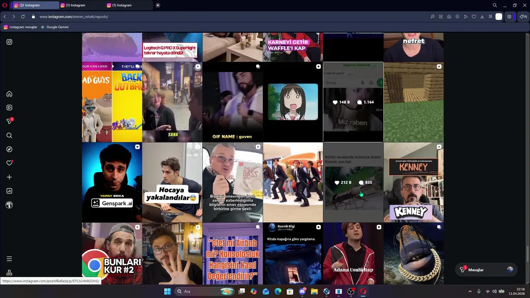530x298 pixels.
Task: Open notifications heart in the sidebar
Action: coord(9,163)
